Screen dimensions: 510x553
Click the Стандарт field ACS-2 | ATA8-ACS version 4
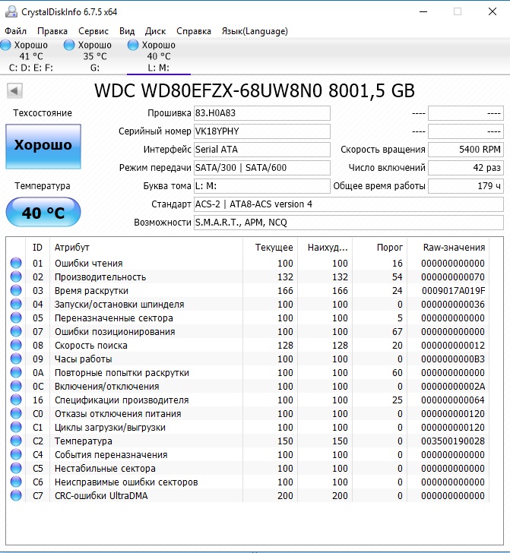[x=349, y=204]
